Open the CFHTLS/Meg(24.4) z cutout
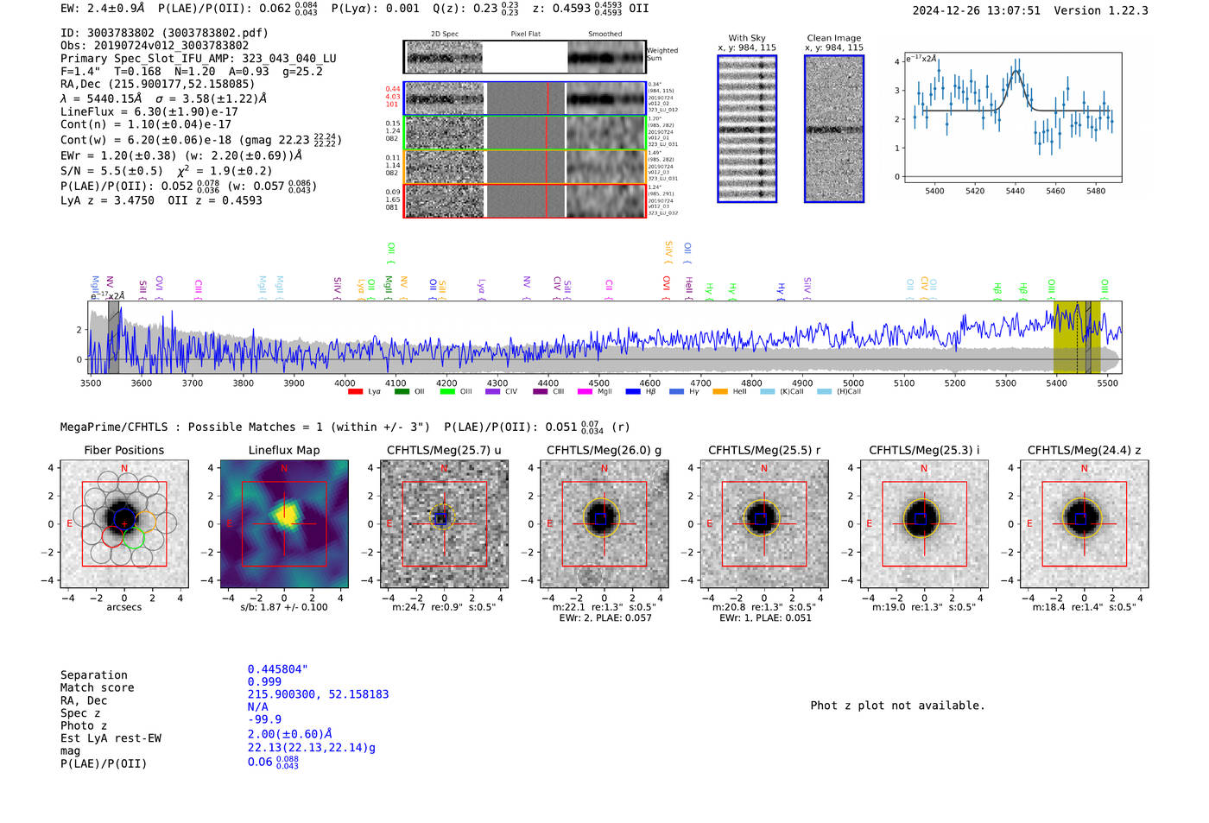 [1085, 524]
